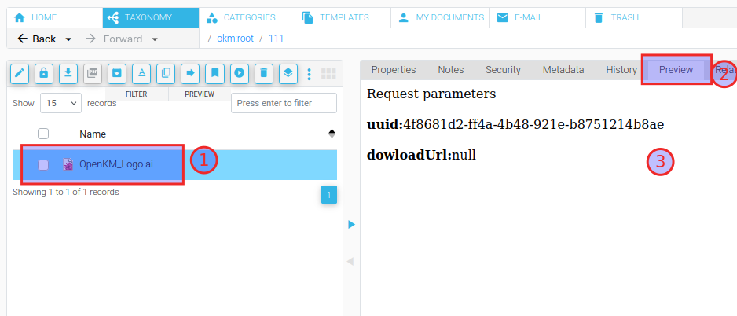Open the Security tab
The image size is (737, 316).
click(x=503, y=70)
